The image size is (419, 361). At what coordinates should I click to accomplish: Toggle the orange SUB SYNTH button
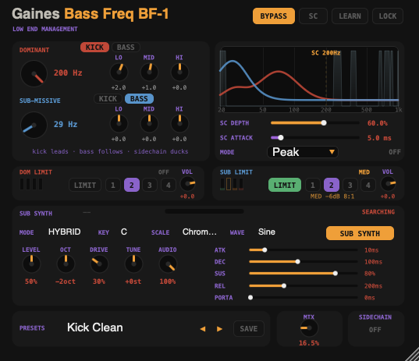(360, 233)
